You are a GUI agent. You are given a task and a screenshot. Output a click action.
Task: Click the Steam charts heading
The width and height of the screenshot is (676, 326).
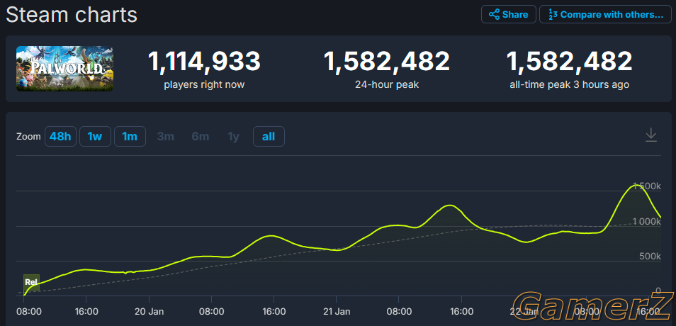(72, 15)
